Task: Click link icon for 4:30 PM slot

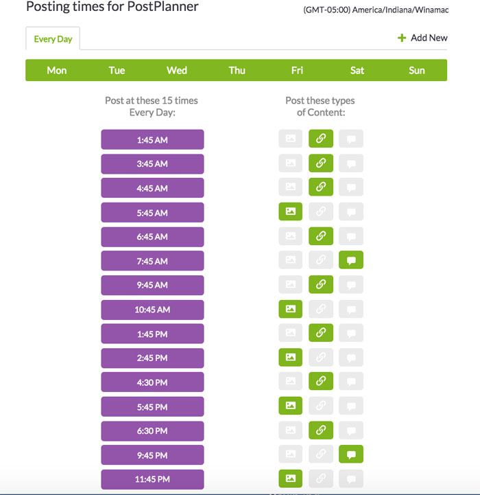Action: (321, 382)
